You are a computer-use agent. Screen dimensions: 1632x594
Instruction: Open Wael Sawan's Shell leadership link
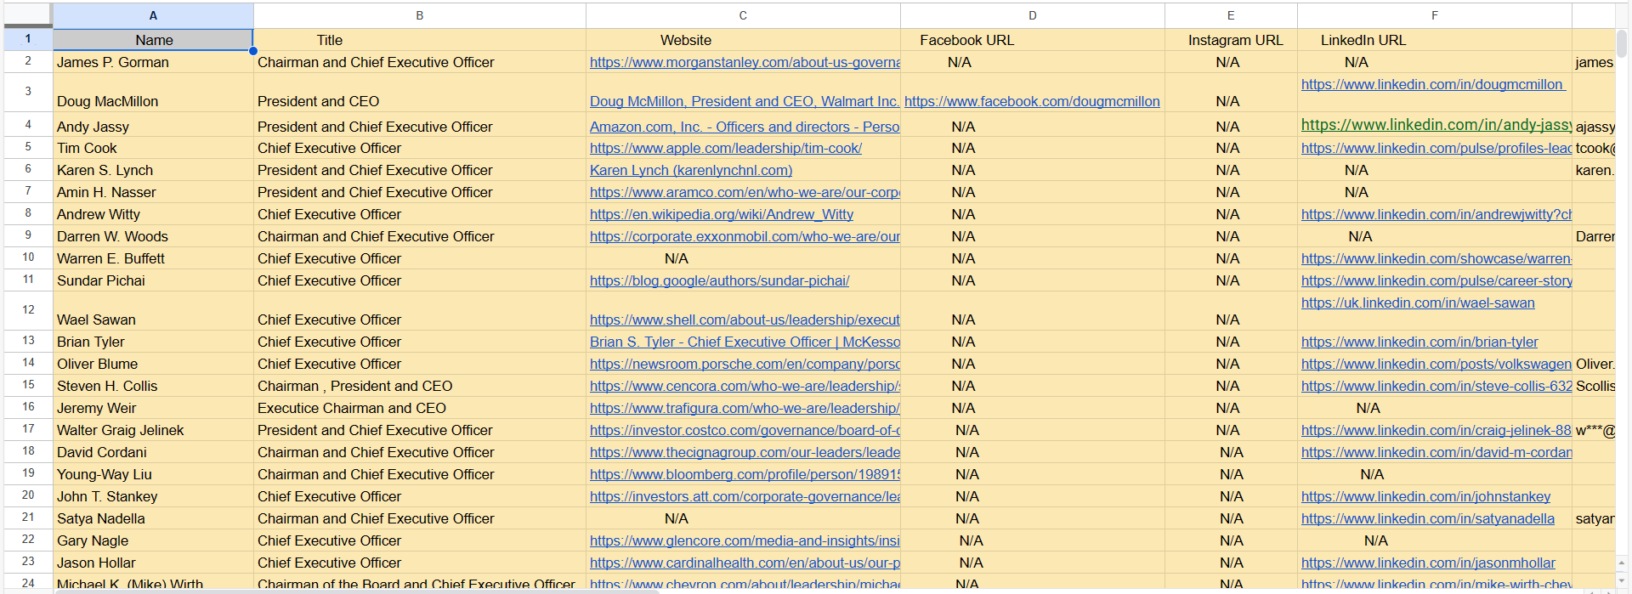[x=745, y=320]
